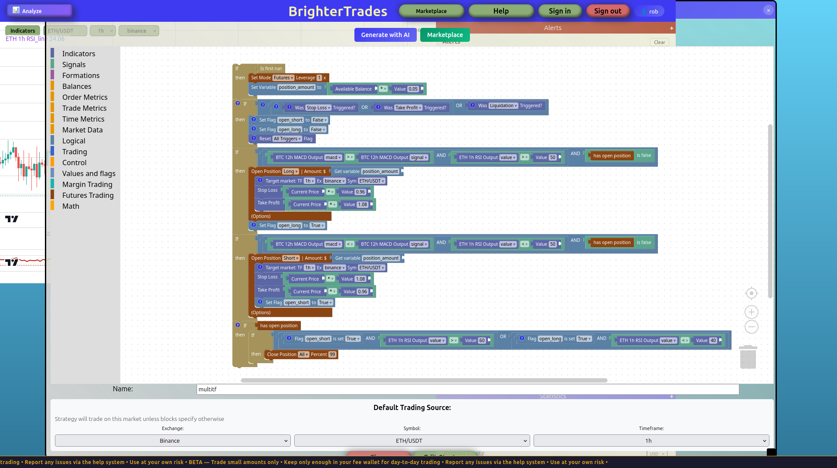837x468 pixels.
Task: Close the strategy editor with the X
Action: click(x=769, y=10)
